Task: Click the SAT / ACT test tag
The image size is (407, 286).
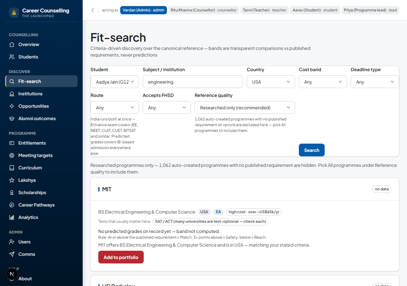Action: (210, 221)
